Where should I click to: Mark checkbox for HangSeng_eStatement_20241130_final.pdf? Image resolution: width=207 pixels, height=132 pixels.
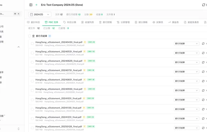32,109
